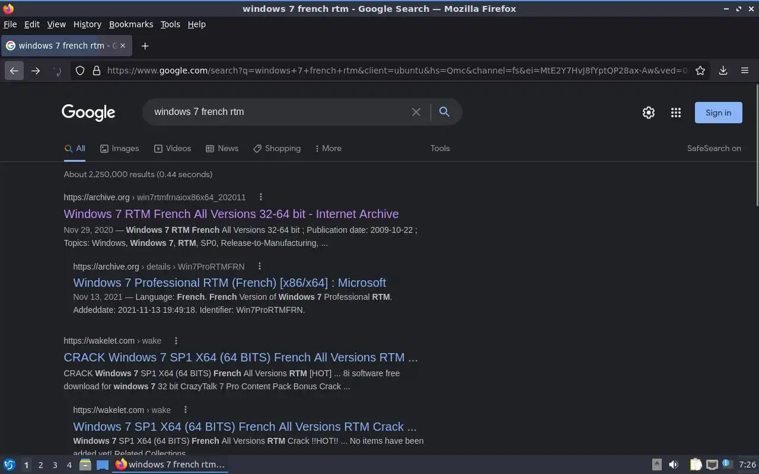Open three-dot menu for second wakelet.com result

pyautogui.click(x=185, y=409)
